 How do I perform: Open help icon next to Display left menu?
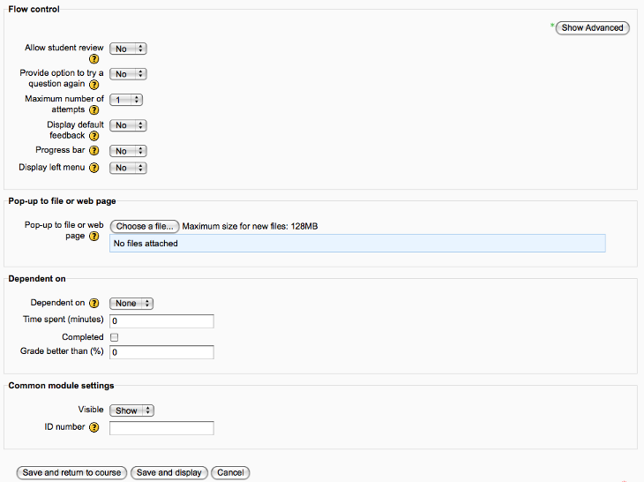pyautogui.click(x=94, y=168)
